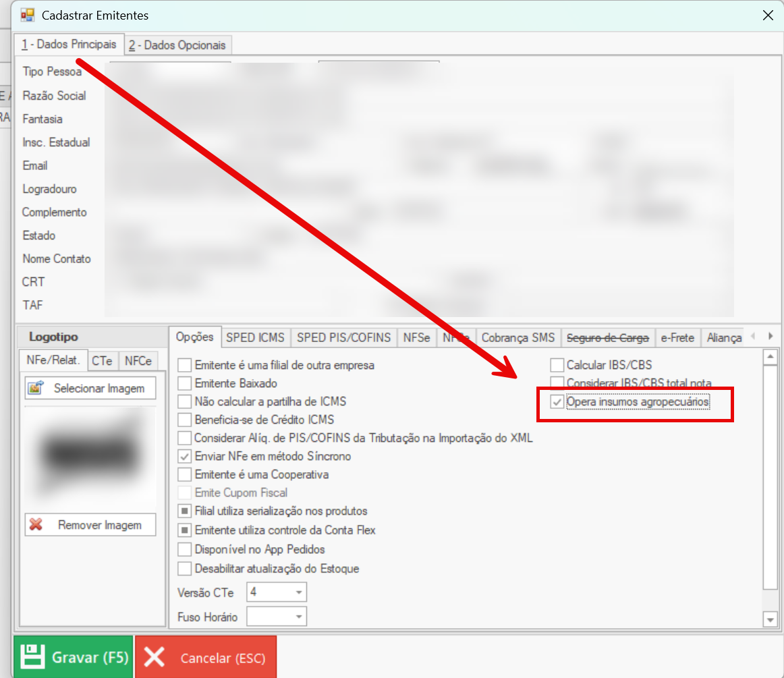The height and width of the screenshot is (678, 784).
Task: Select the NFCe logo tab
Action: pyautogui.click(x=138, y=361)
